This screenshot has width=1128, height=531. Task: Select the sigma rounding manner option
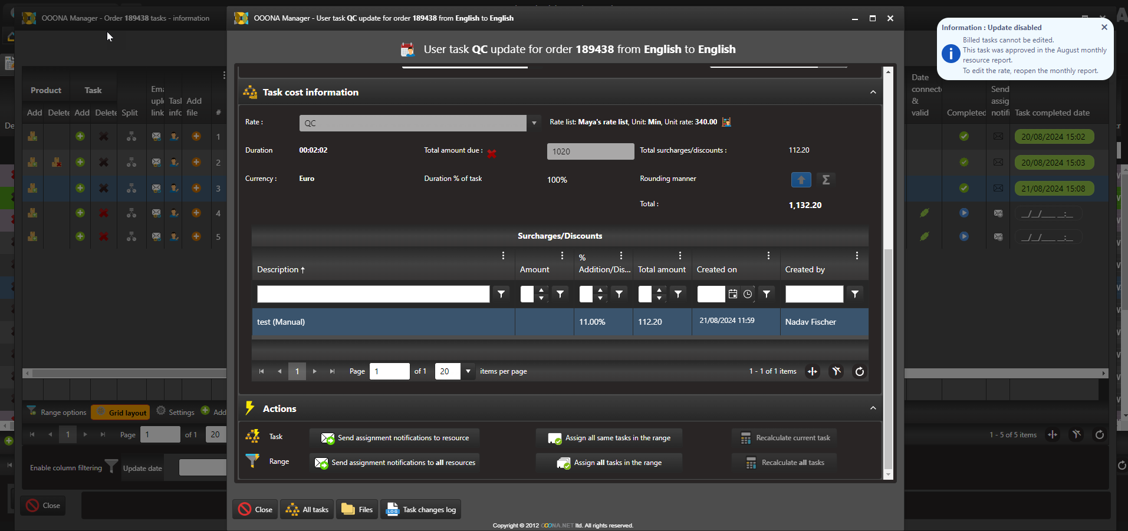[826, 180]
